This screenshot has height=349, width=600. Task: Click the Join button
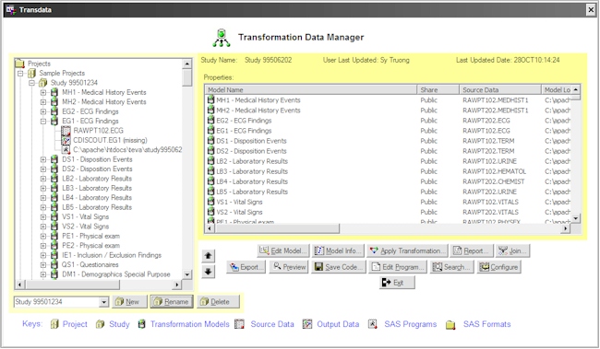coord(512,250)
